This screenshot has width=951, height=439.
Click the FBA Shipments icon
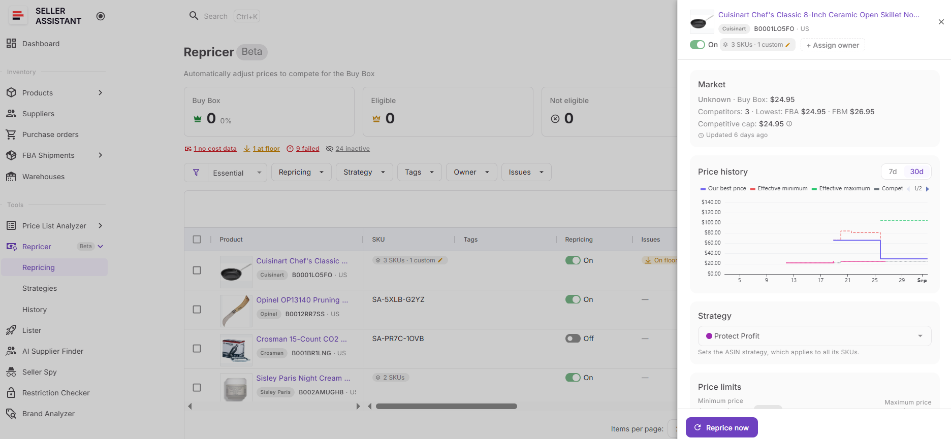coord(11,155)
